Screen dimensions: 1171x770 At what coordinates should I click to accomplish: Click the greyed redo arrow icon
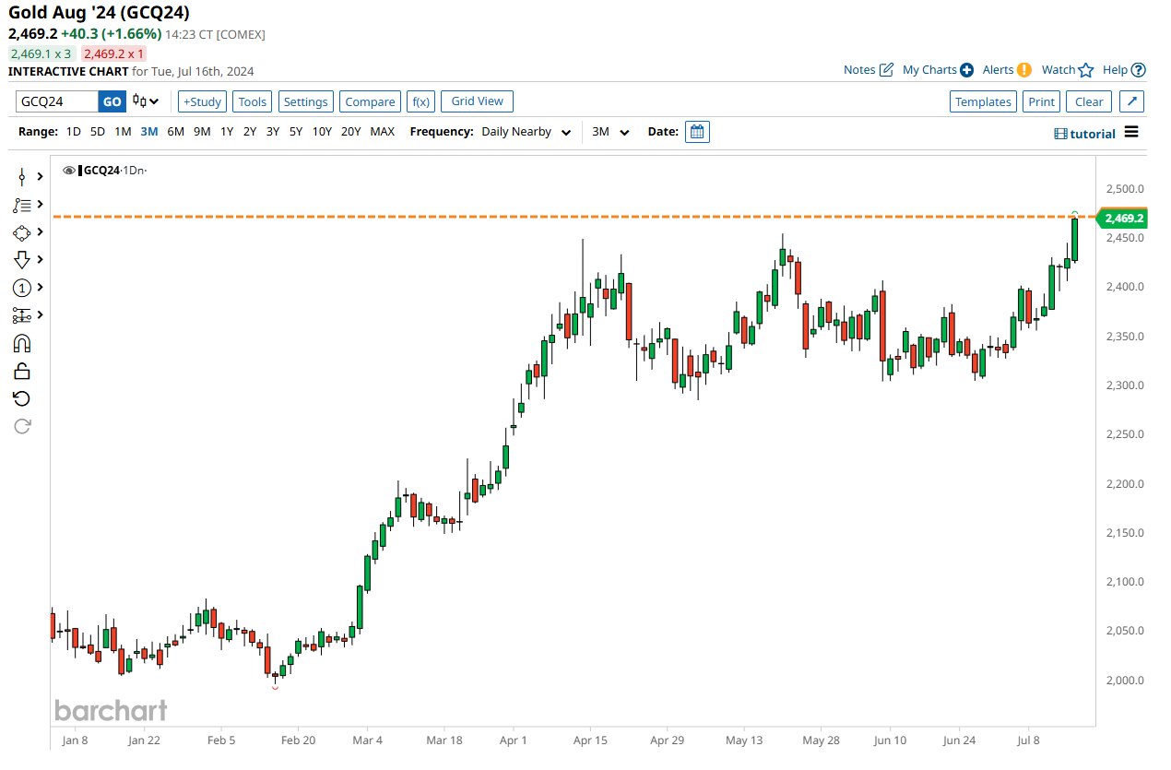pyautogui.click(x=22, y=426)
